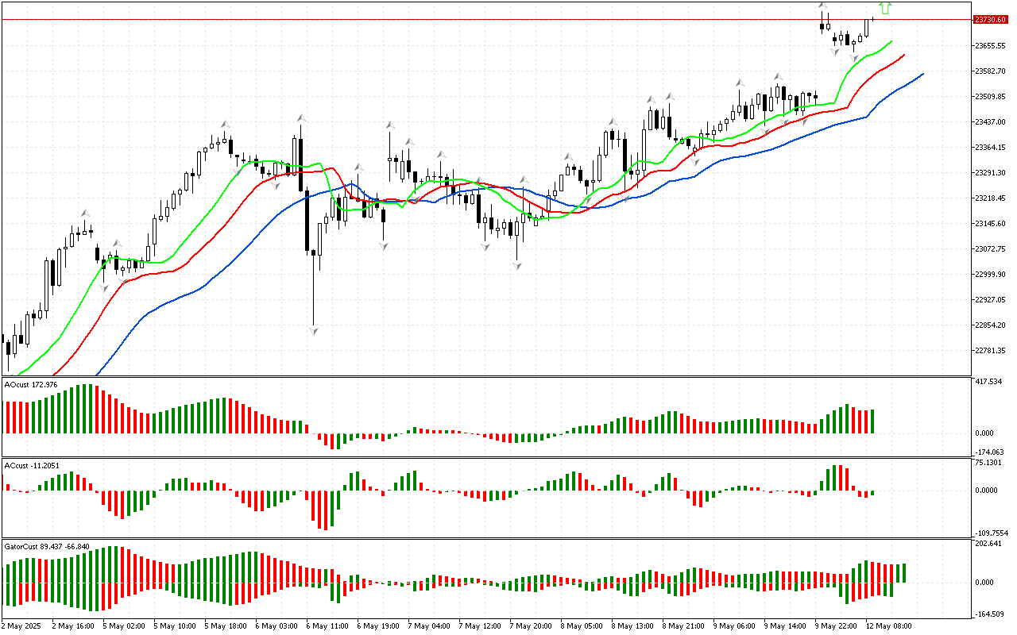Click the down fractal under 6 May low
This screenshot has width=1017, height=635.
point(314,330)
